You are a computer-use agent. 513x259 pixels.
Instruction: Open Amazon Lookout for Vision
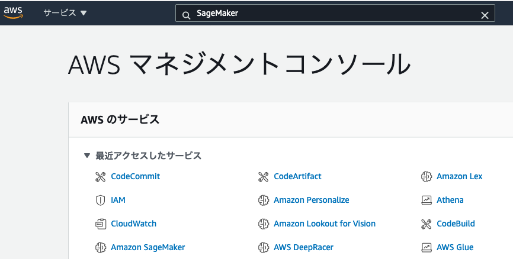click(325, 224)
